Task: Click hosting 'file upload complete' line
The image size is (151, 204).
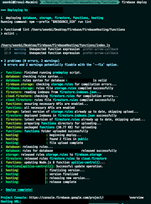Action: click(42, 143)
